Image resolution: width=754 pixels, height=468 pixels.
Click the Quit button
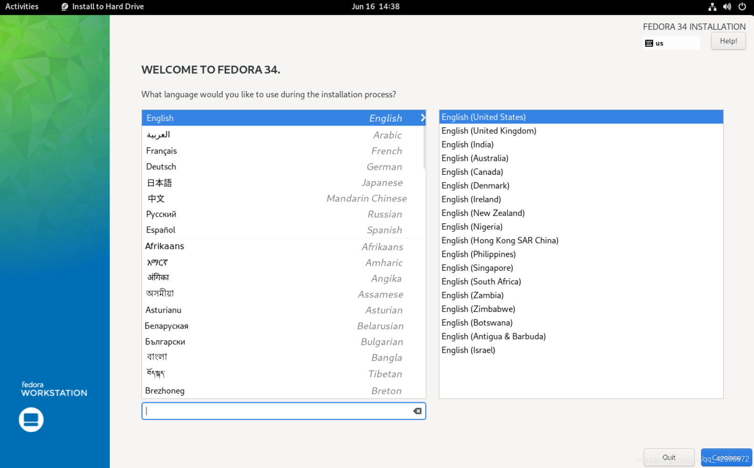pos(669,457)
